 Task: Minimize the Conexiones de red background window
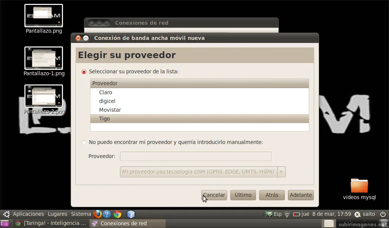point(99,23)
